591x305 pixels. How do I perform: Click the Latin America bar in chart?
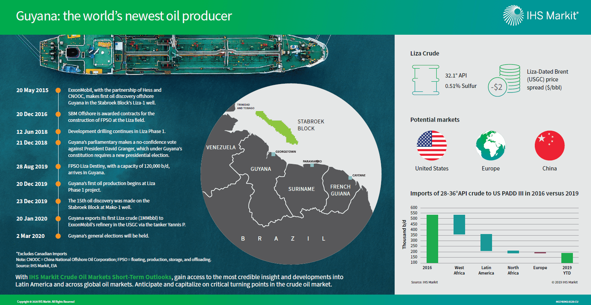[486, 243]
